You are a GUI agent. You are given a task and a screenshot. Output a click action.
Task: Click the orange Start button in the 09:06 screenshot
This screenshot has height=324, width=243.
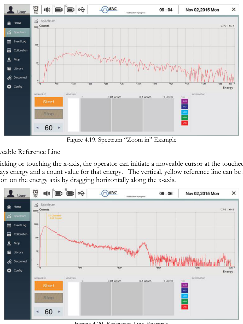coord(49,286)
